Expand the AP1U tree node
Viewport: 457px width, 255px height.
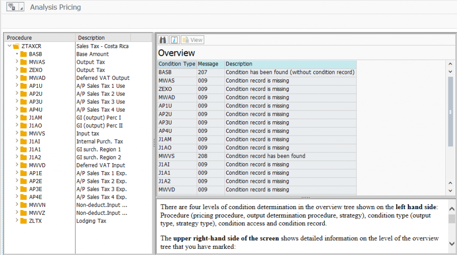[x=17, y=86]
